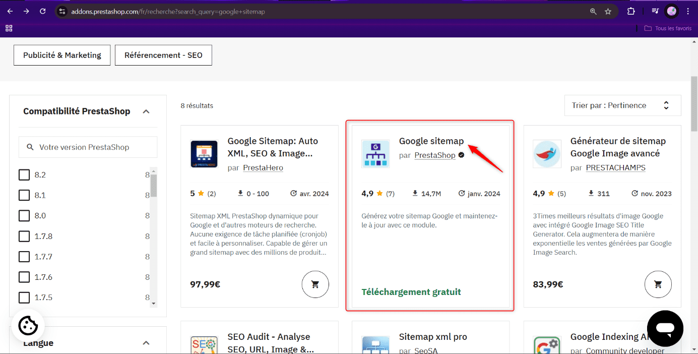
Task: Check the 8.0 version filter
Action: (24, 216)
